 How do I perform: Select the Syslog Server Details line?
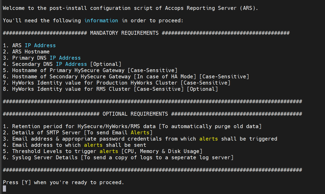point(118,157)
